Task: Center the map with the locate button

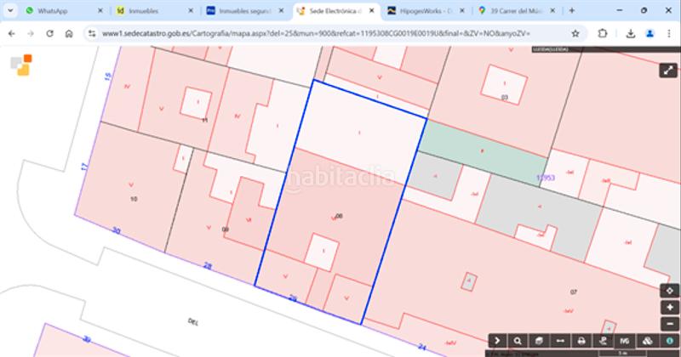Action: coord(670,291)
